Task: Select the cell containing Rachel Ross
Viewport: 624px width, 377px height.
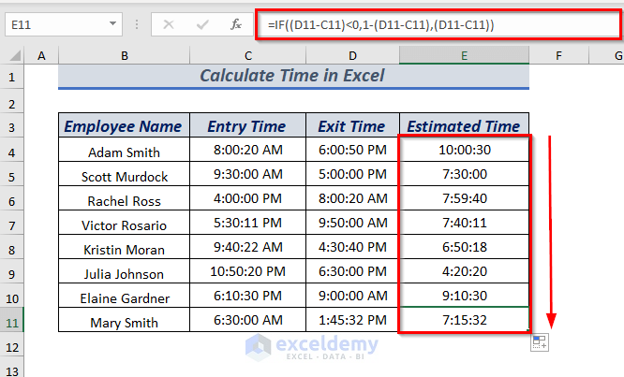Action: click(125, 198)
